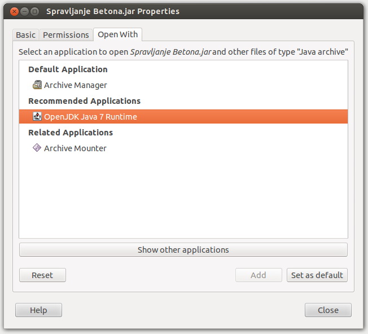Click the Default Application header
Viewport: 368px width, 334px height.
(68, 69)
